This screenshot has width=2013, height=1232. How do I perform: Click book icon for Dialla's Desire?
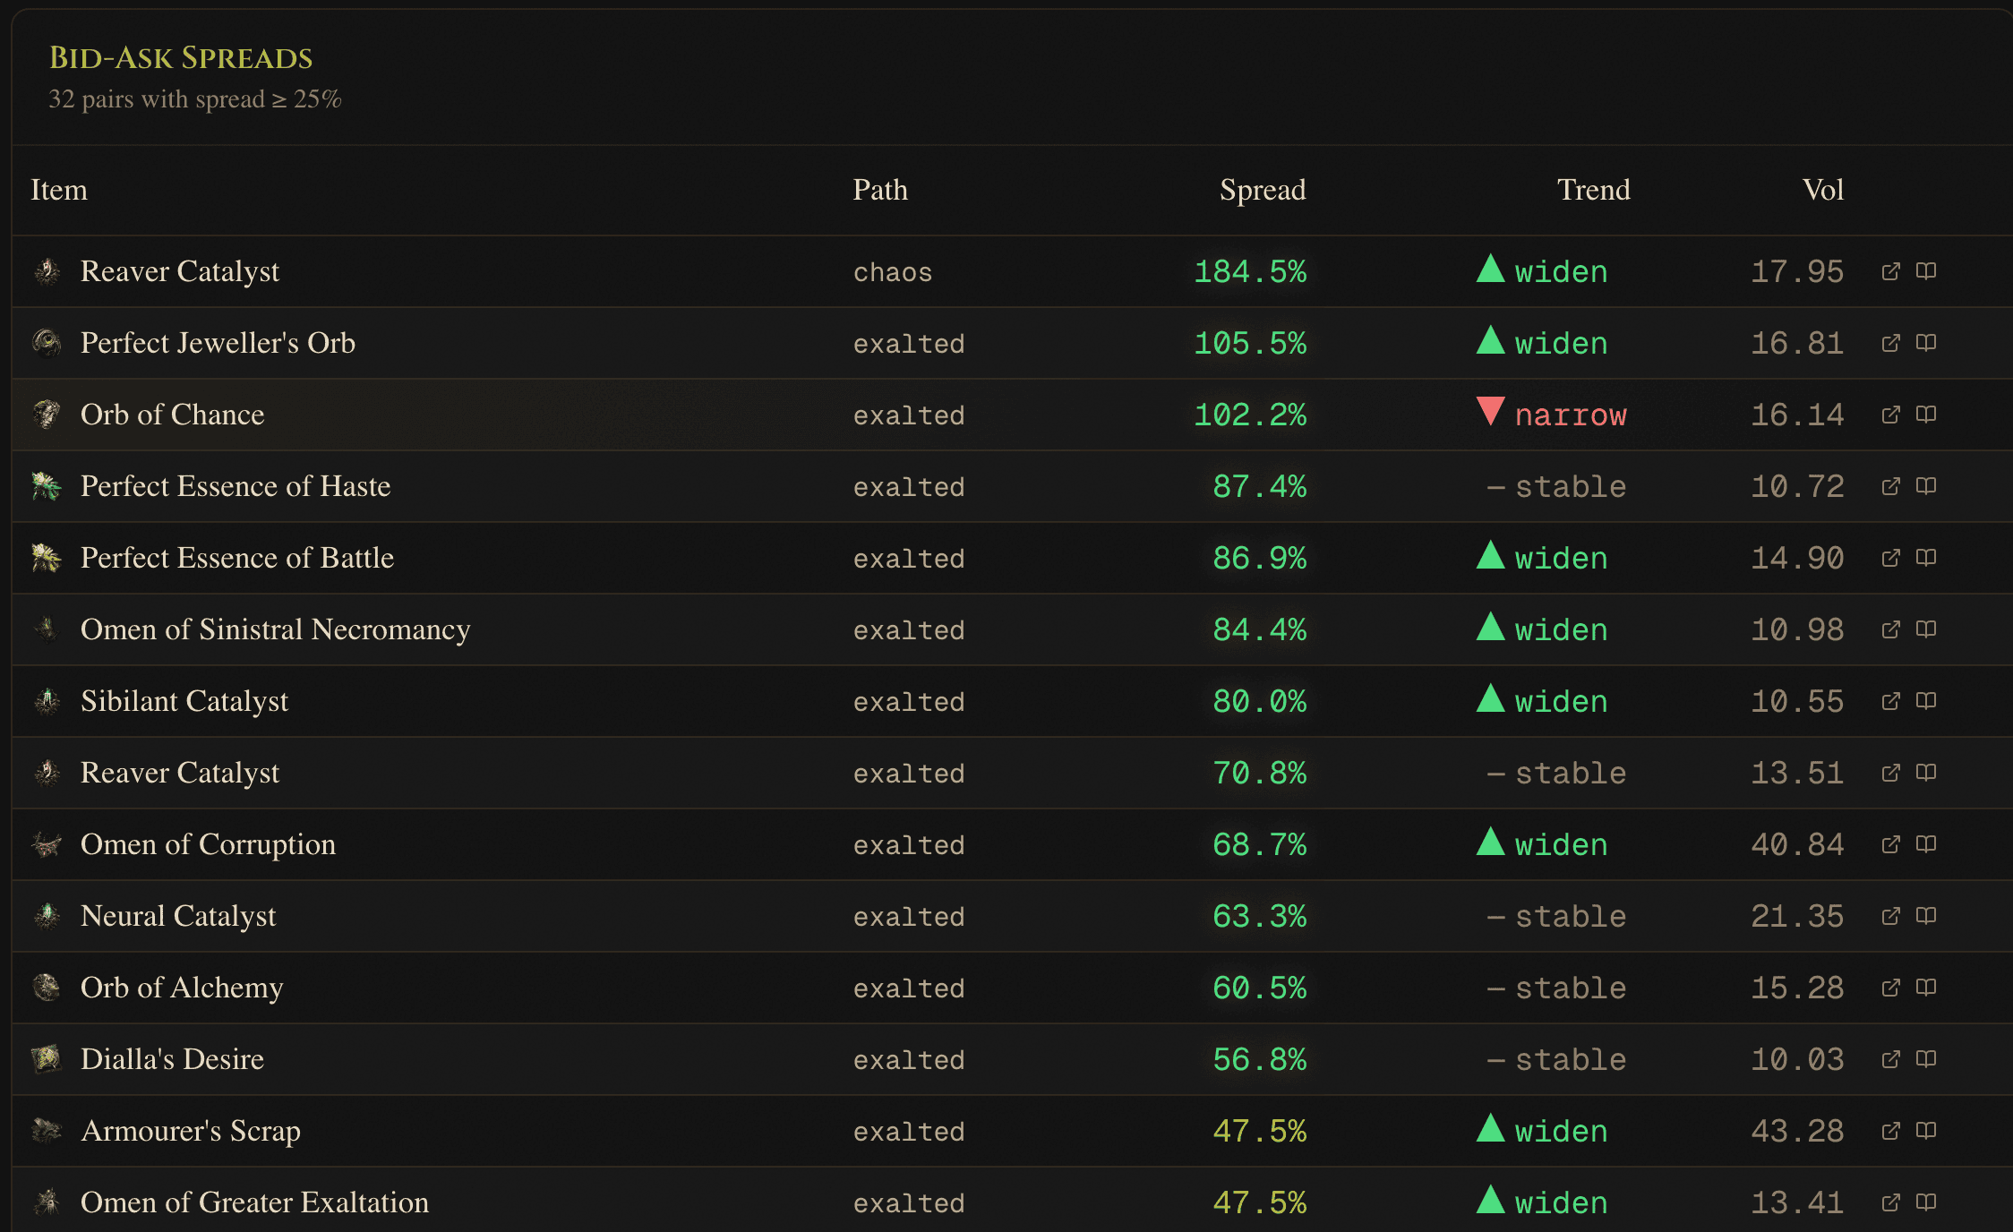1926,1059
